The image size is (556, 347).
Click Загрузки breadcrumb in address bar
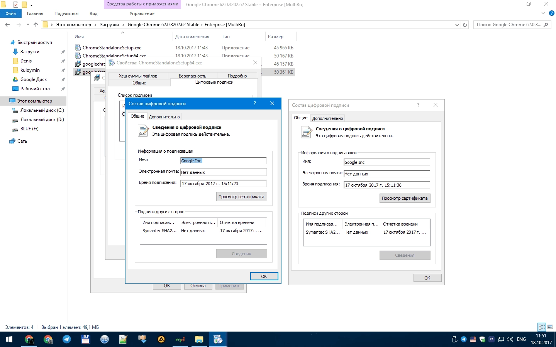[x=109, y=25]
